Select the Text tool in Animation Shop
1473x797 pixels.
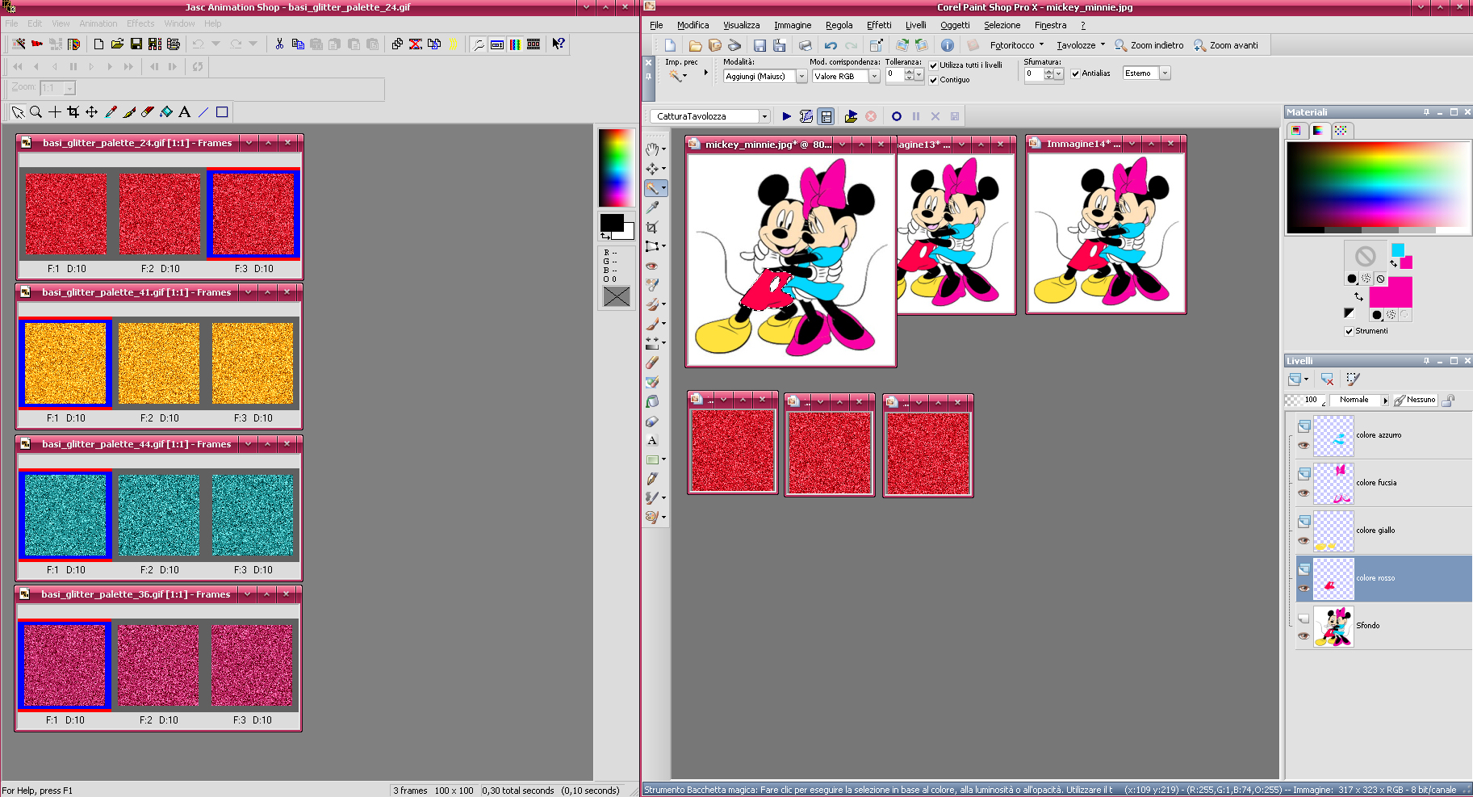click(185, 112)
